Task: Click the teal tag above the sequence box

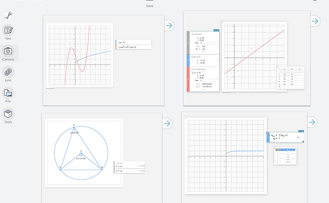Action: pyautogui.click(x=300, y=131)
